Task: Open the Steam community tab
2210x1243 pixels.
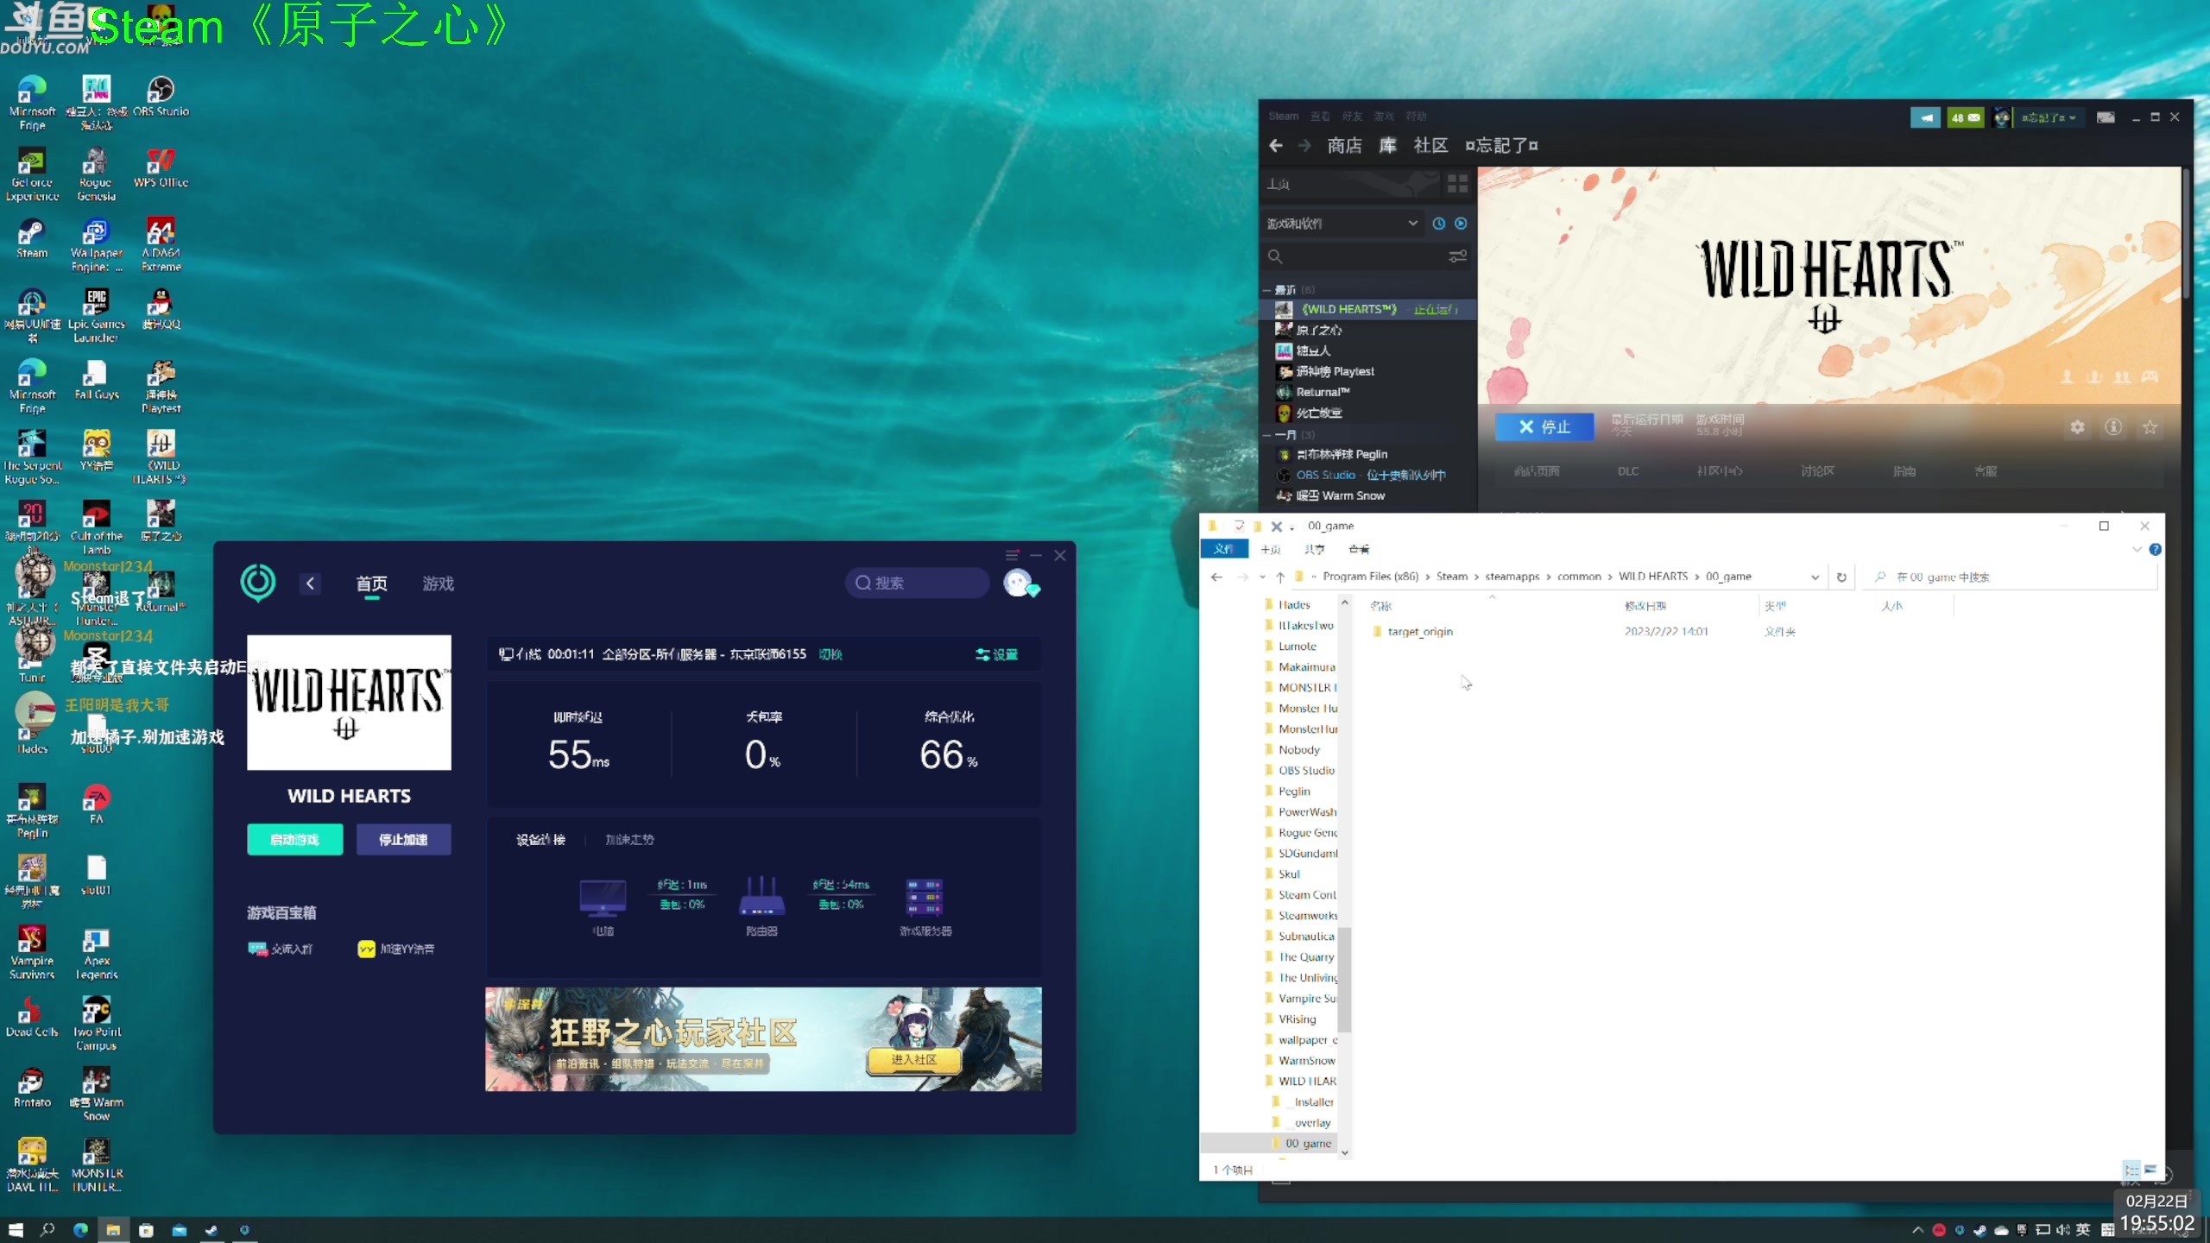Action: coord(1430,145)
